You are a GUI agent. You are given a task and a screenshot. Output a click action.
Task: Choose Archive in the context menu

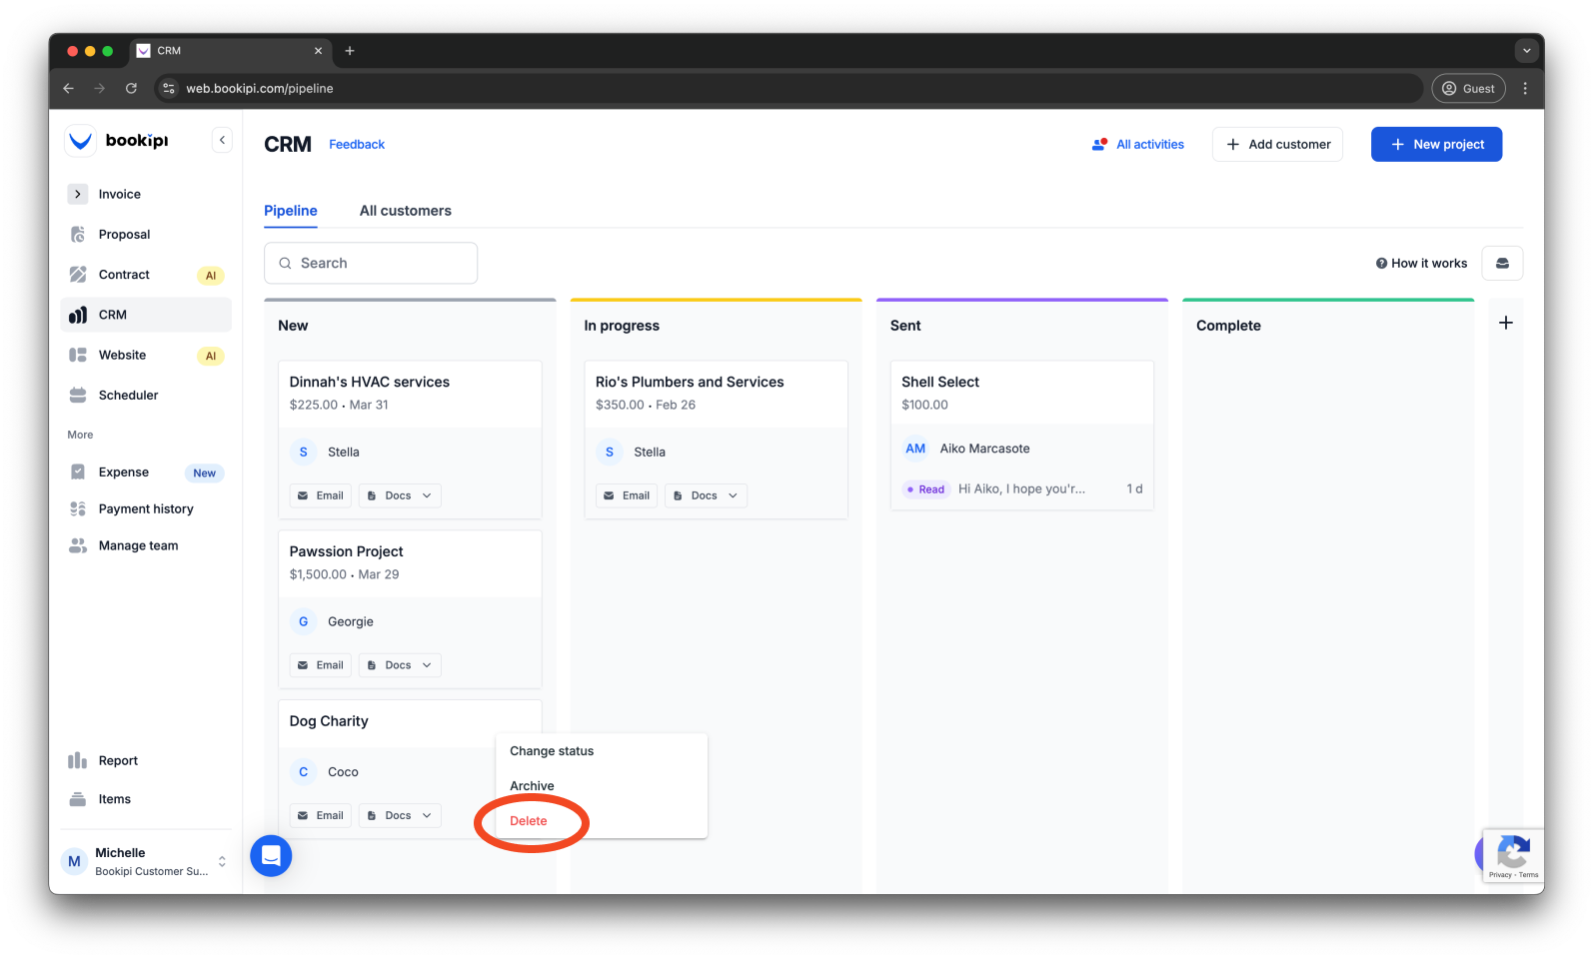532,786
